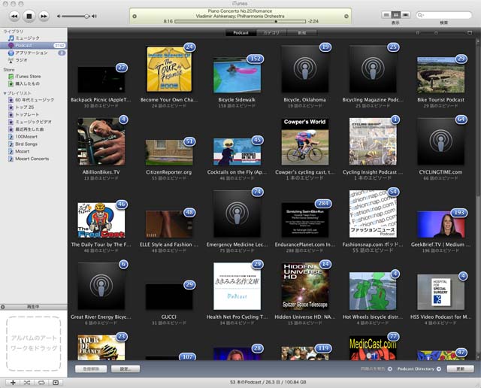Viewport: 481px width, 388px height.
Task: Switch to Cover Flow view
Action: (406, 15)
